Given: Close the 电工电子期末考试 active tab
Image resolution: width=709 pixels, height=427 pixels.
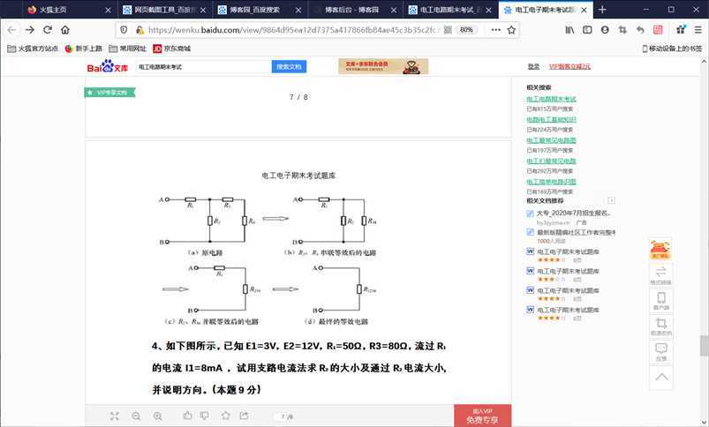Looking at the screenshot, I should point(584,10).
